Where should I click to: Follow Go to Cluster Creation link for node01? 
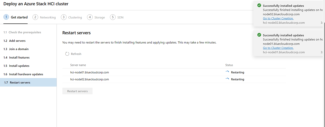[x=278, y=48]
